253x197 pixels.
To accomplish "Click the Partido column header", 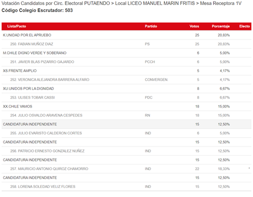I will [x=151, y=26].
